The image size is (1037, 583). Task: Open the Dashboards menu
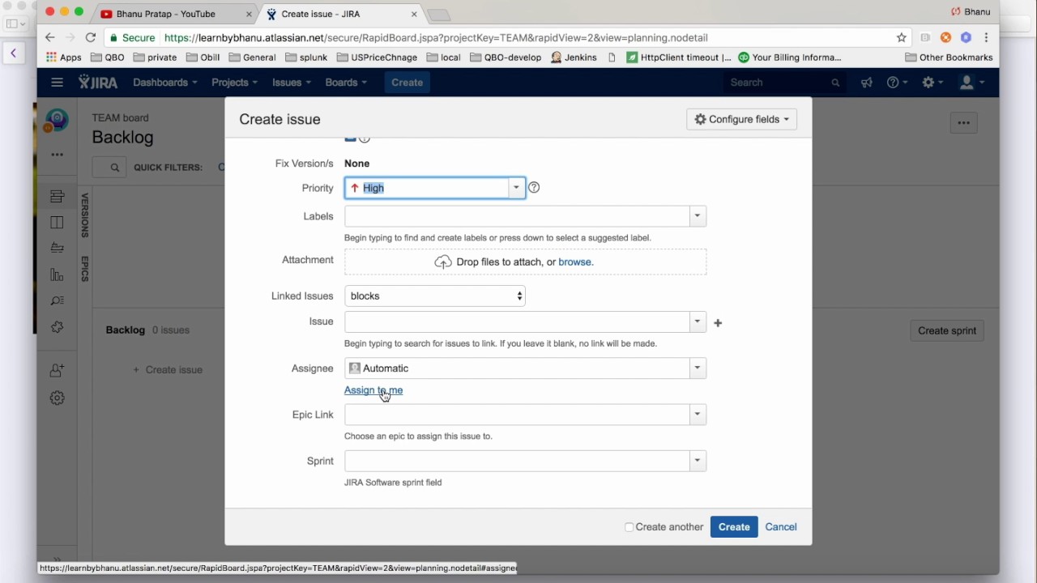tap(164, 83)
